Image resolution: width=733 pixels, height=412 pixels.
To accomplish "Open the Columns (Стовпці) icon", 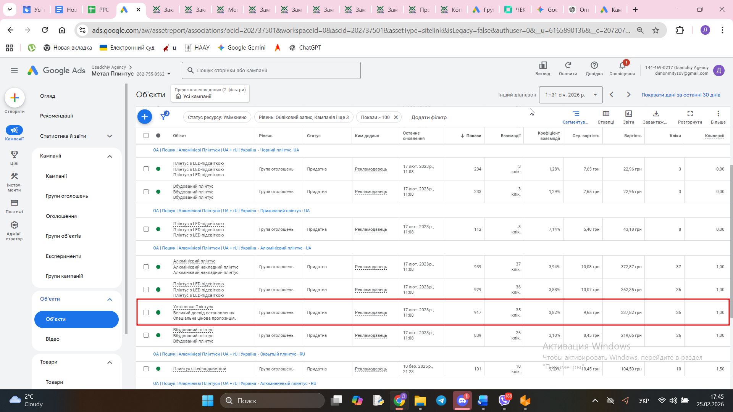I will click(x=605, y=114).
